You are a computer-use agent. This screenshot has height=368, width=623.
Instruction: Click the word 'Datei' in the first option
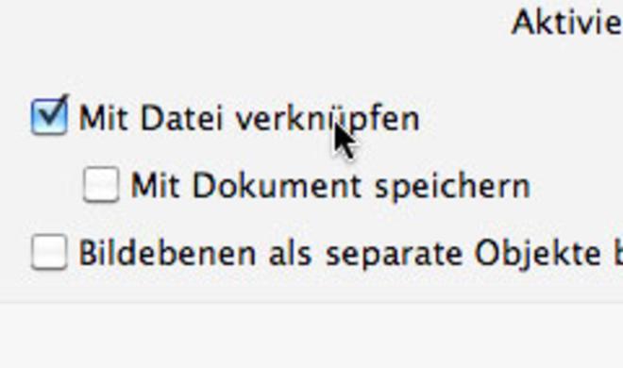tap(181, 118)
